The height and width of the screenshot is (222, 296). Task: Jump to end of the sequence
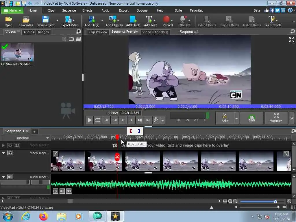[x=148, y=120]
